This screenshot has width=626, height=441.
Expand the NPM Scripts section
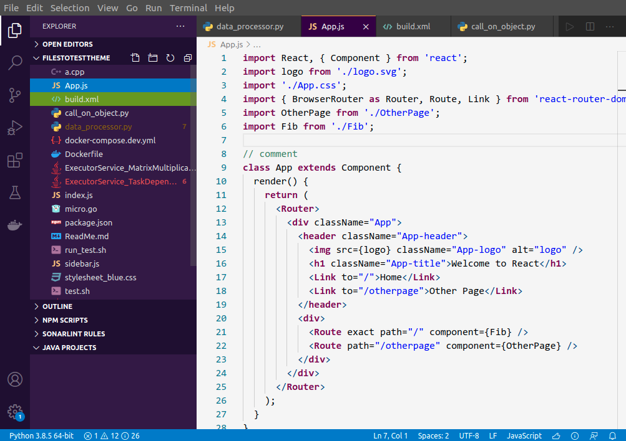[113, 320]
